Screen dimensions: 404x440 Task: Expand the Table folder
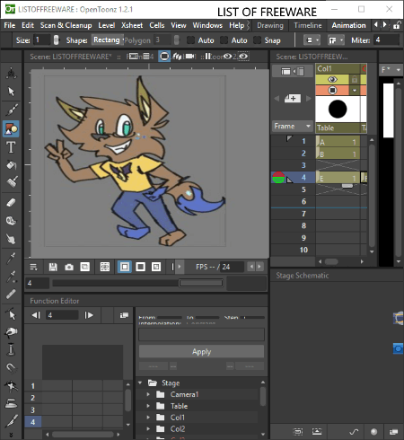(148, 406)
